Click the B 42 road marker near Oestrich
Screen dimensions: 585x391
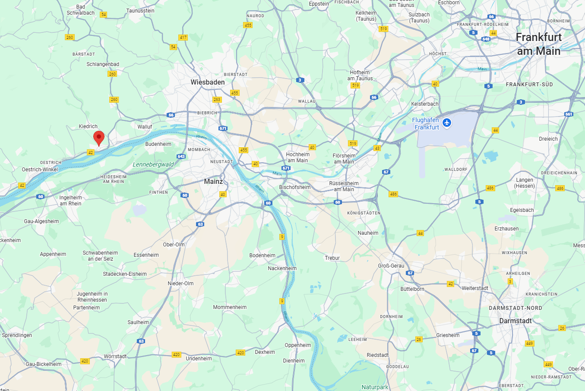coord(90,152)
